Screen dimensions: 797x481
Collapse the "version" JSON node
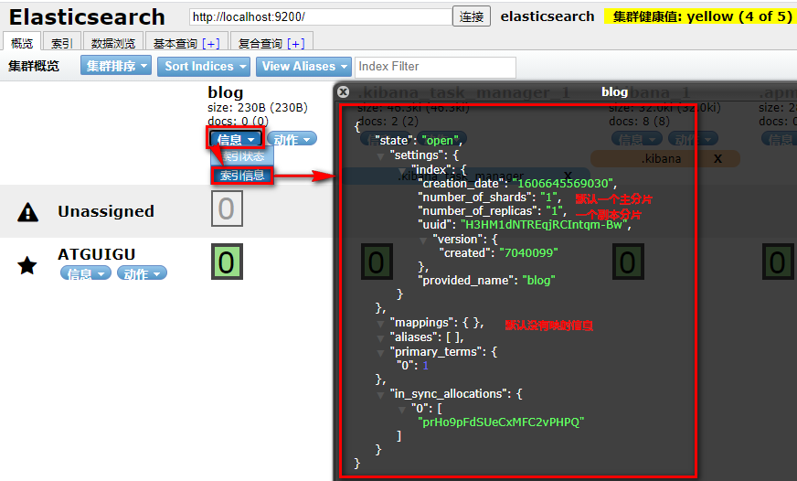[x=423, y=240]
